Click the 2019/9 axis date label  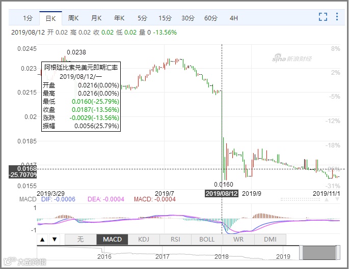(252, 193)
